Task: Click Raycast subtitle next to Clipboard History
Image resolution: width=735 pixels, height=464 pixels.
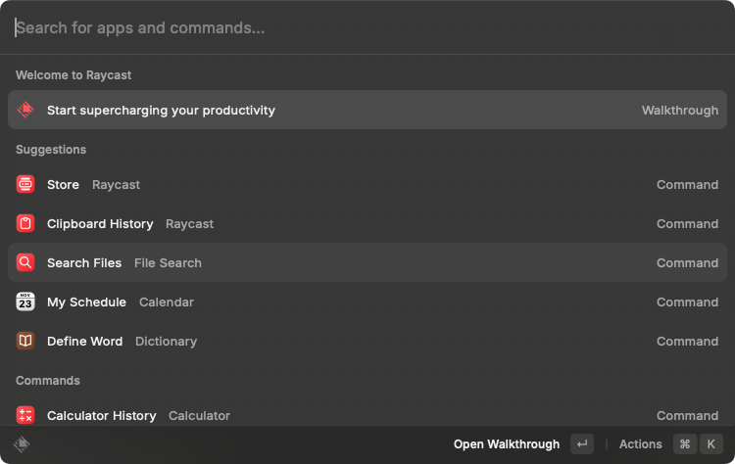Action: [189, 224]
